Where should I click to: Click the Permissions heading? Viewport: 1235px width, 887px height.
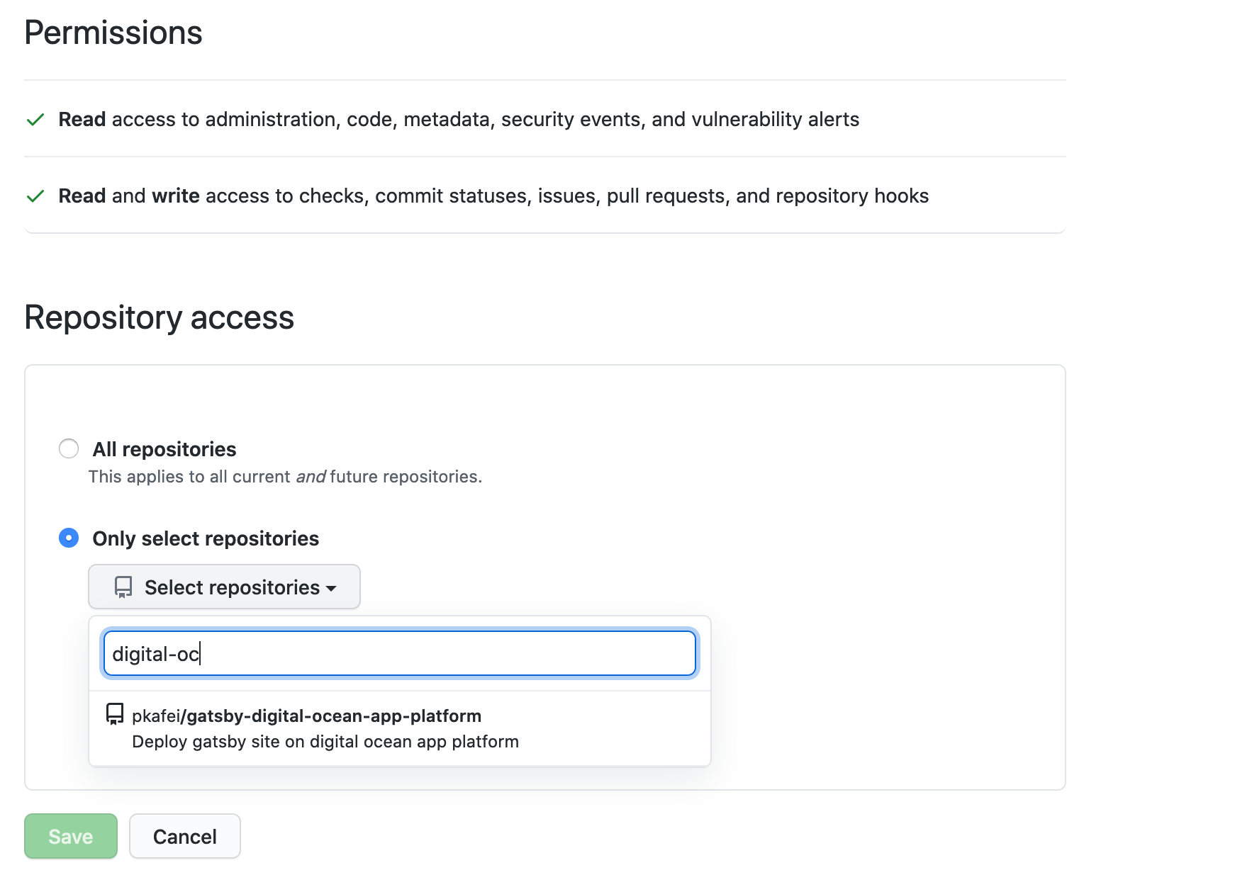pyautogui.click(x=113, y=33)
